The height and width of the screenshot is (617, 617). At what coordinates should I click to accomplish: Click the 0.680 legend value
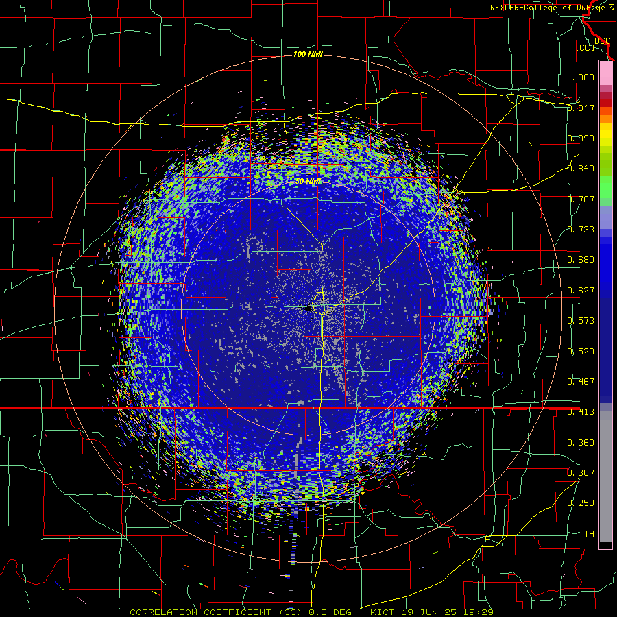tap(581, 260)
